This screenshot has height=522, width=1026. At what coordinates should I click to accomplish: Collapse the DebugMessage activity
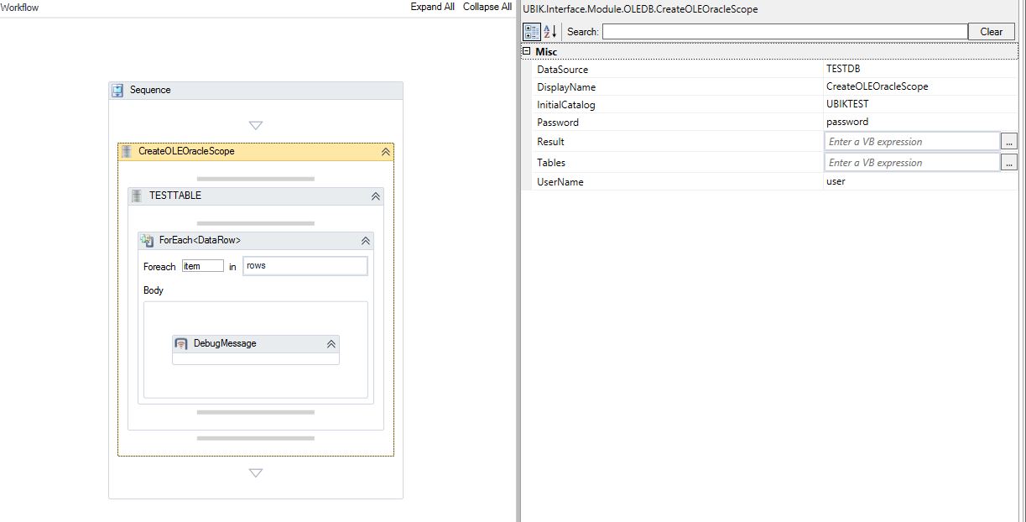[x=331, y=344]
